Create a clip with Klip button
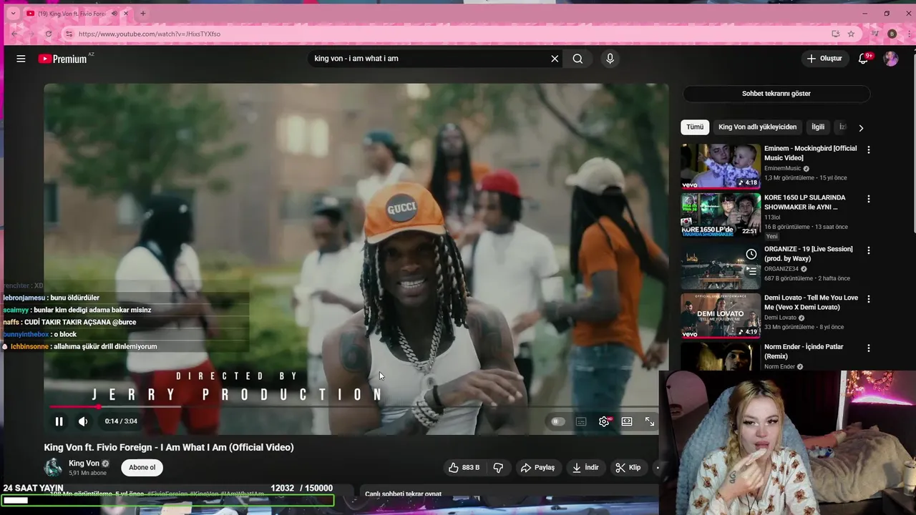Screen dimensions: 916x515 pyautogui.click(x=628, y=467)
